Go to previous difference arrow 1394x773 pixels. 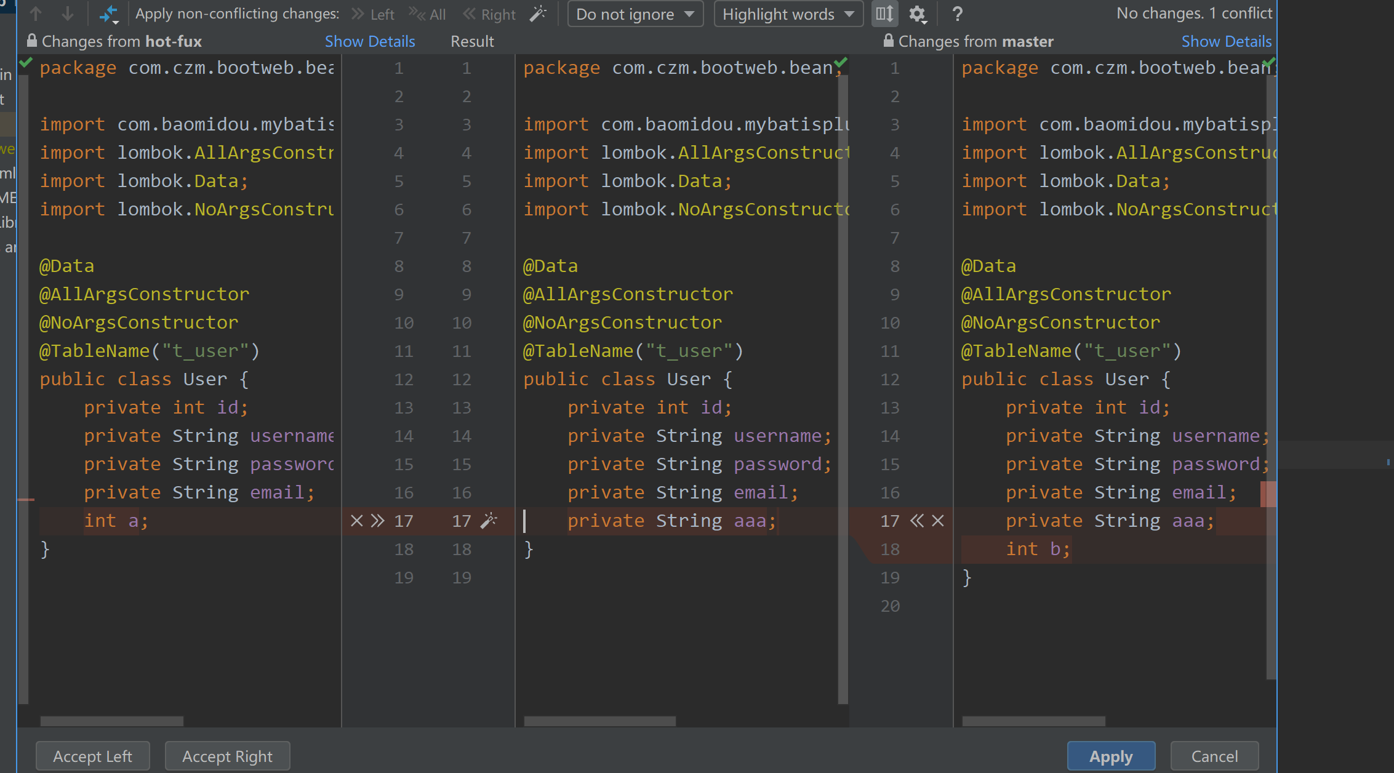(x=36, y=14)
